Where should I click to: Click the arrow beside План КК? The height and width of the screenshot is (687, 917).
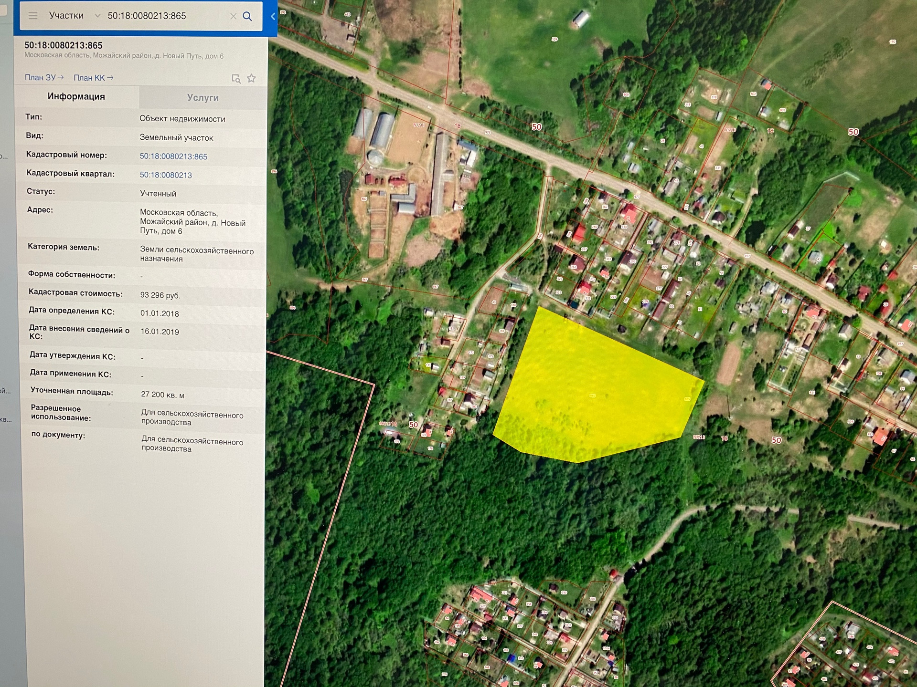point(110,78)
